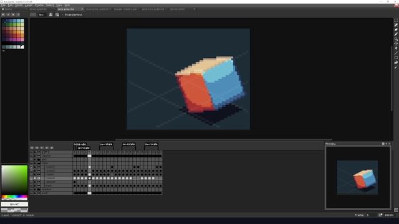Toggle visibility of the control layer
The width and height of the screenshot is (399, 224).
[31, 156]
